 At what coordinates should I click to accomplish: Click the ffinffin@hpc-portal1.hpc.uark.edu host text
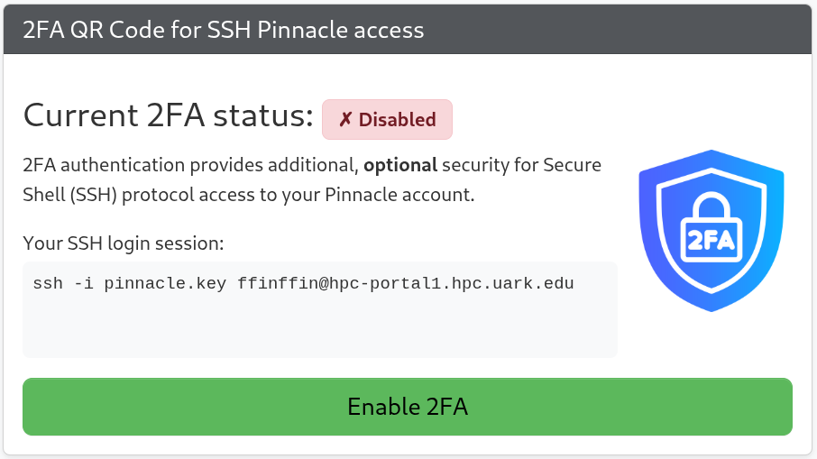[406, 284]
